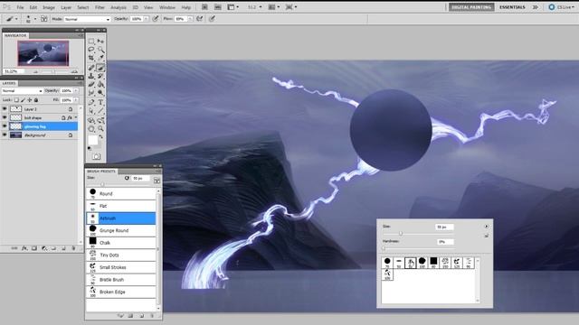Expand bolt shape layer effects arrow
Screen dimensions: 579x325
click(x=76, y=117)
